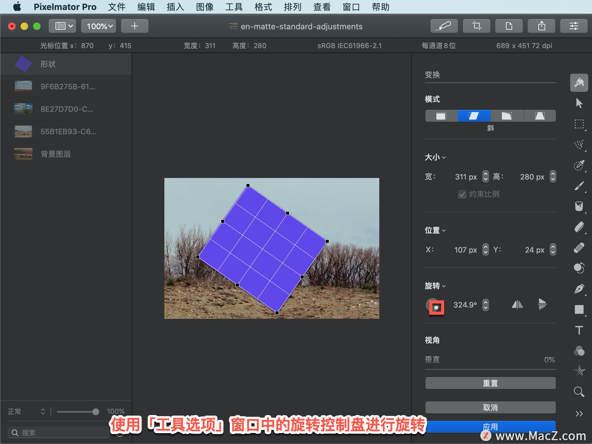Select the 9F6B275B-61 layer
Screen dimensions: 592x444
[x=66, y=86]
